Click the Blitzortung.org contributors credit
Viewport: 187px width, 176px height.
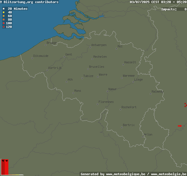point(29,2)
